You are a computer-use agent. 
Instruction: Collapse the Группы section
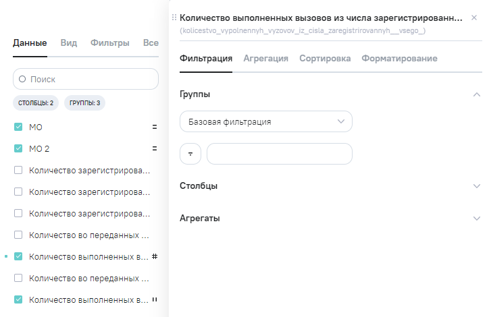(x=477, y=94)
